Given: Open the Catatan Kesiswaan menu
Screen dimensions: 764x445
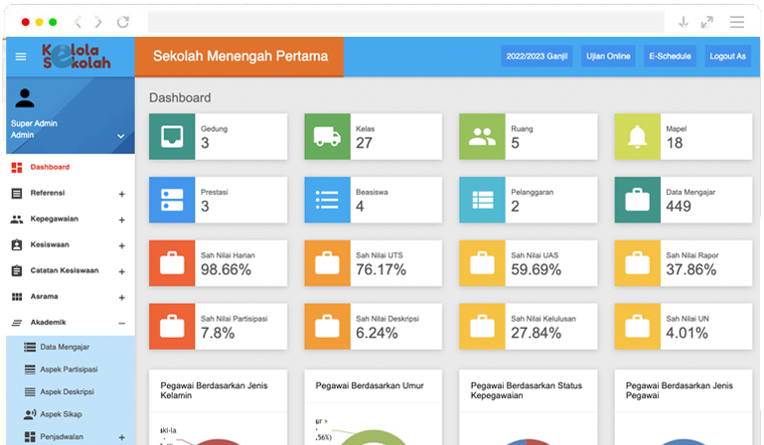Looking at the screenshot, I should coord(65,270).
